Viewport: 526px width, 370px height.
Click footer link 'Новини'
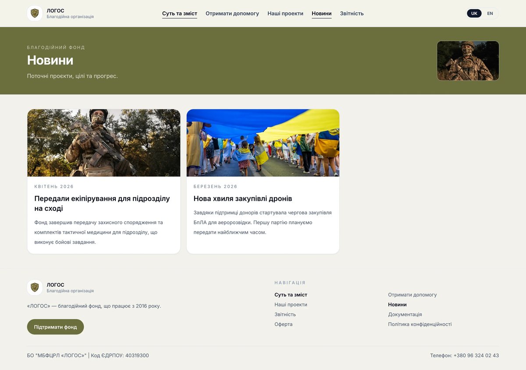398,305
